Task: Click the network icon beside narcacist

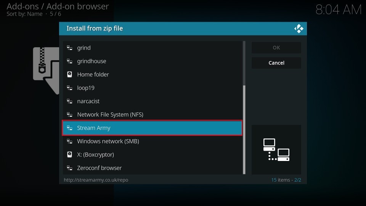Action: pos(69,101)
